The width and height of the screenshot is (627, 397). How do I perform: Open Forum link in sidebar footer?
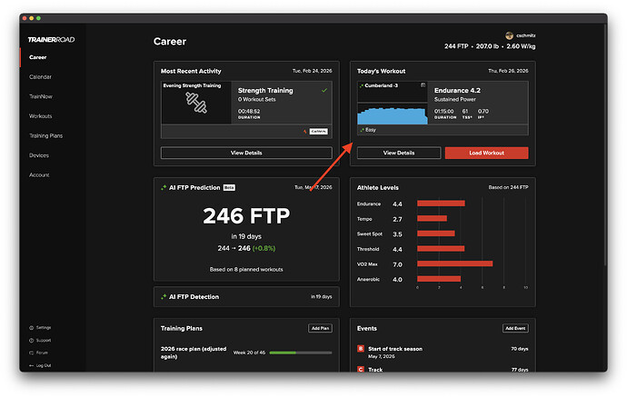coord(42,353)
